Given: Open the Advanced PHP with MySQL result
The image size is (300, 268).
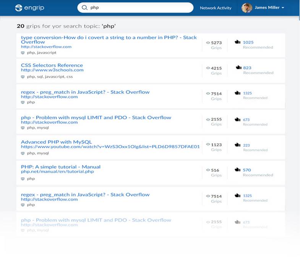Looking at the screenshot, I should tap(57, 142).
